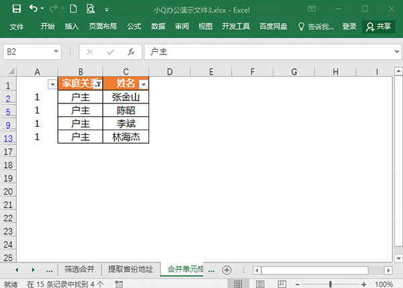Undo the last action
The image size is (403, 288).
pos(34,9)
